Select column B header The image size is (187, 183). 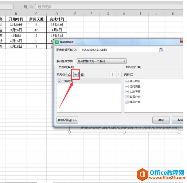[x=16, y=14]
